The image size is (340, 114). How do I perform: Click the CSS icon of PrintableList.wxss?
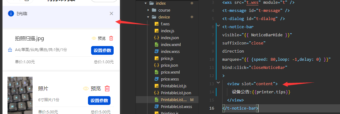click(156, 106)
